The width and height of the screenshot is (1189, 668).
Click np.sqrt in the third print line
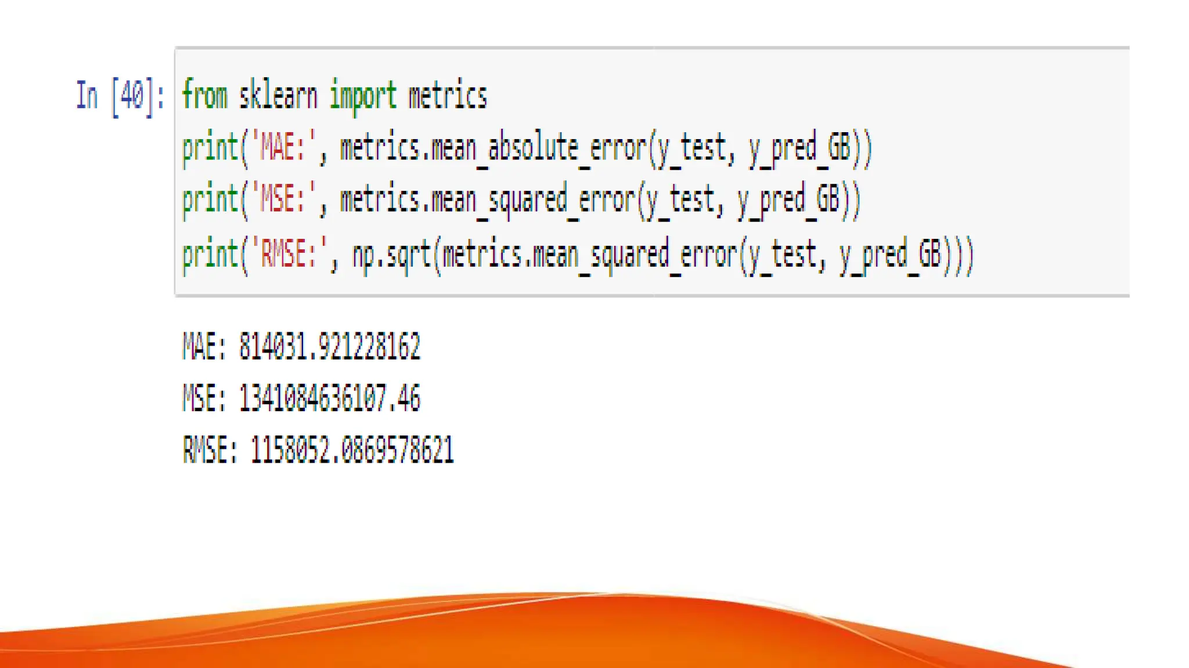pyautogui.click(x=391, y=254)
